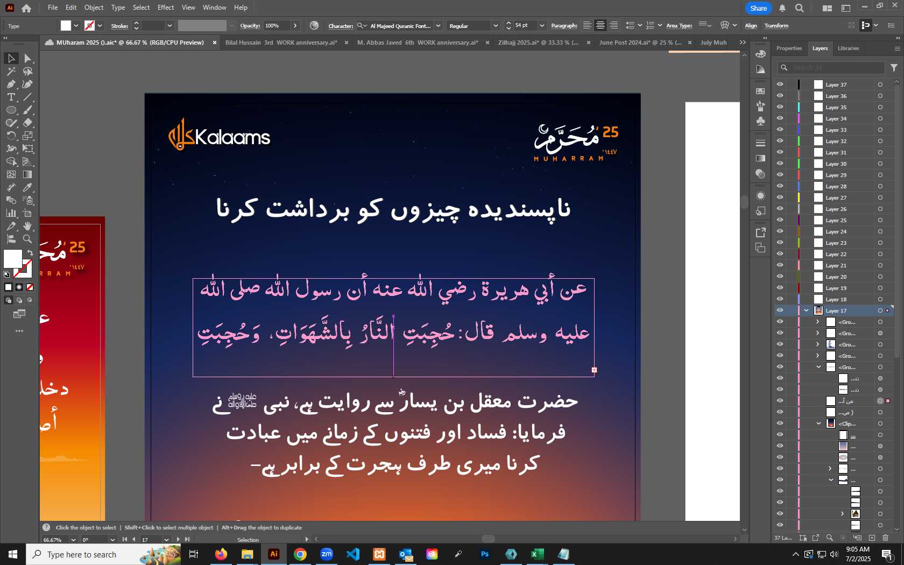The height and width of the screenshot is (565, 904).
Task: Collapse the Clip group sublayer
Action: (x=818, y=423)
